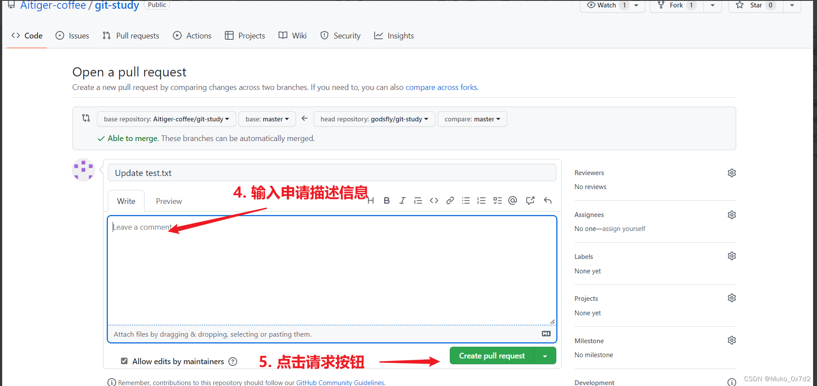Insert a numbered list
817x386 pixels.
(x=481, y=200)
